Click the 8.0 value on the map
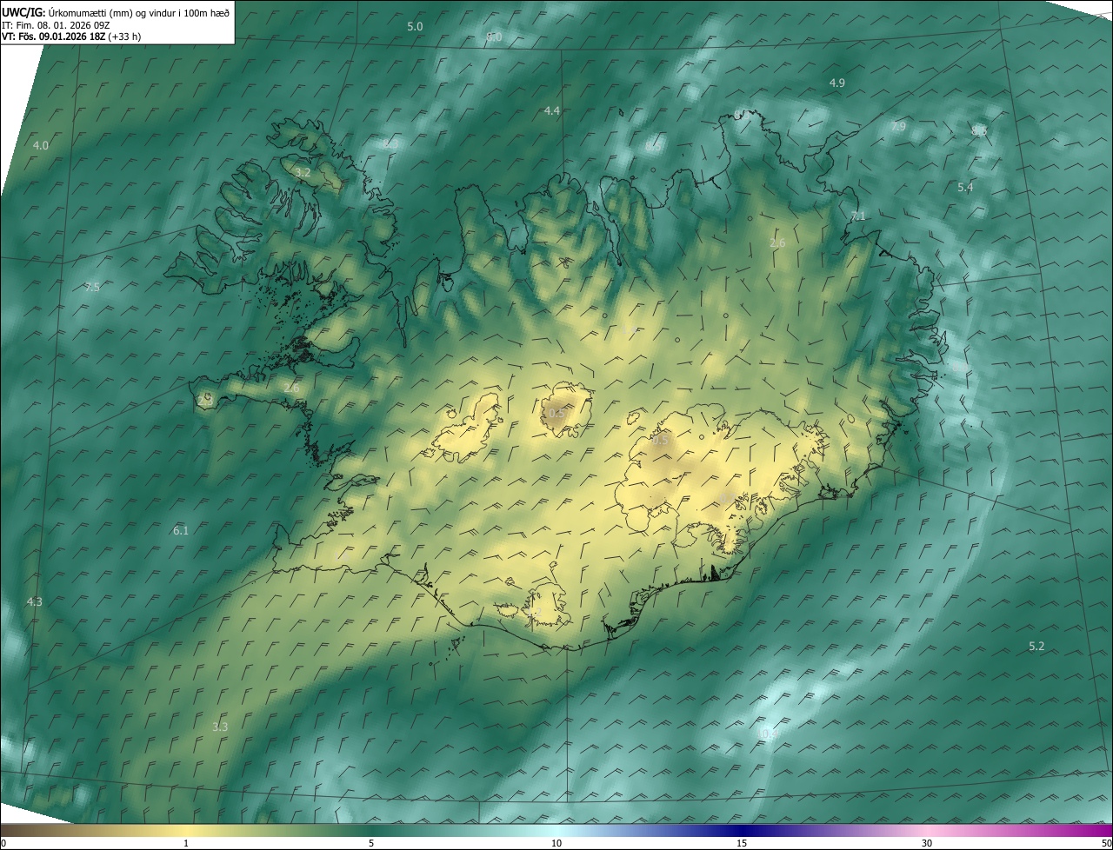 coord(494,37)
